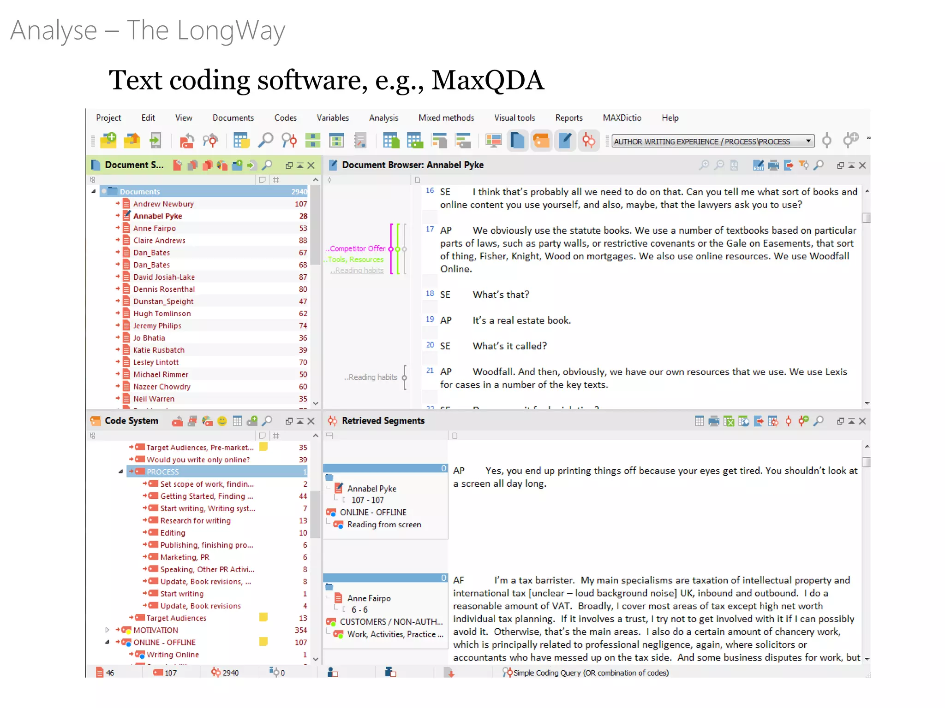
Task: Click activation arrow beside Jo Bhatia
Action: (x=118, y=337)
